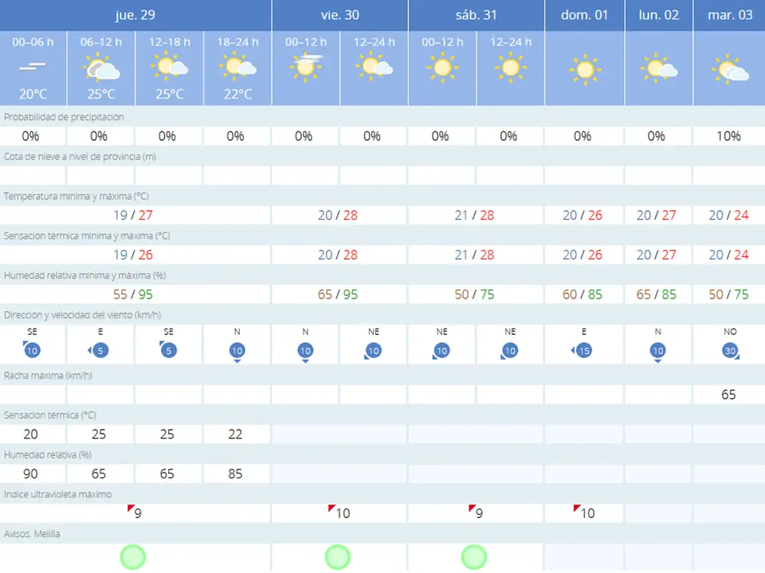This screenshot has height=573, width=765.
Task: Click N wind icon for Thursday 18–24 h
Action: [237, 352]
